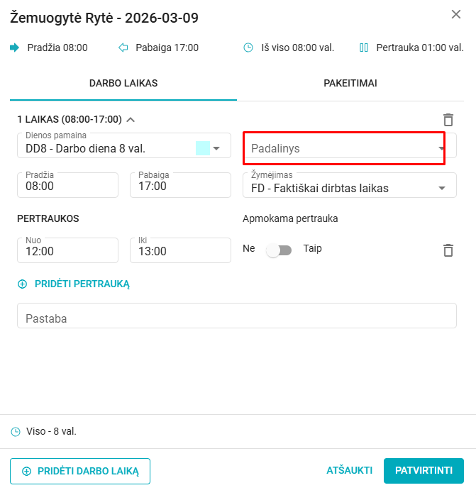Add a break with Pridėti pertrauką
Viewport: 476px width, 495px height.
[74, 284]
